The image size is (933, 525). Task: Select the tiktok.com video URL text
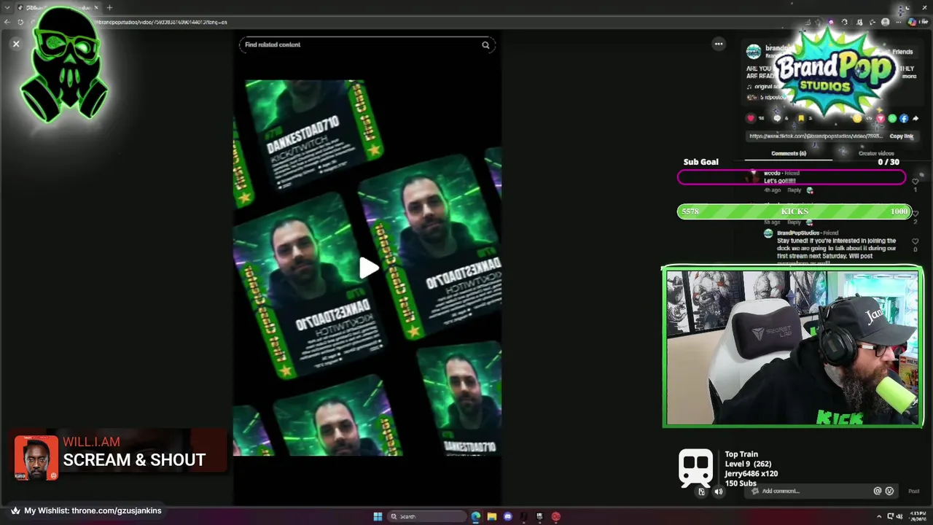click(816, 136)
